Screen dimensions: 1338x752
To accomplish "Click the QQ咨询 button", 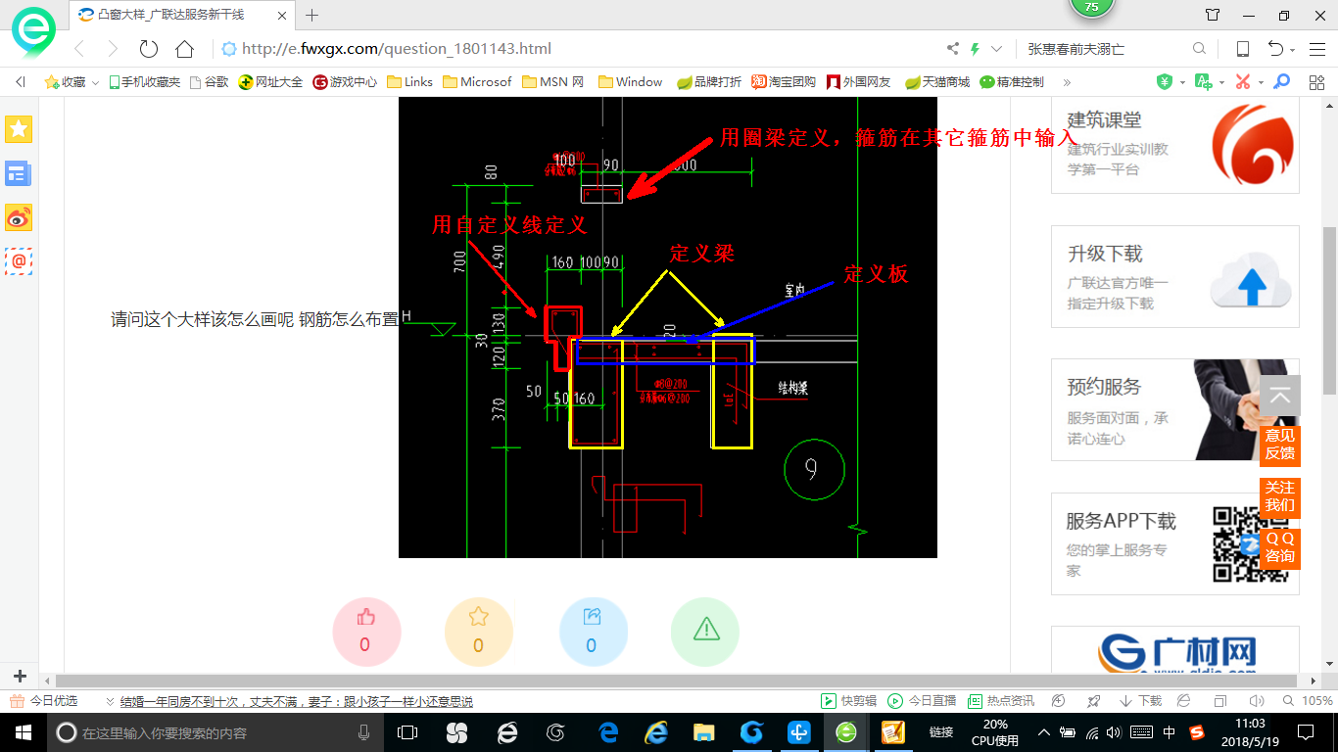I will 1280,548.
